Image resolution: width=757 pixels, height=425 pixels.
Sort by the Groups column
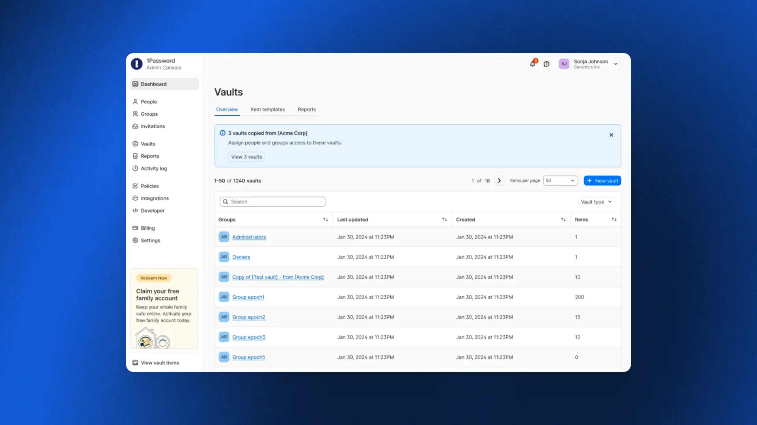[326, 220]
